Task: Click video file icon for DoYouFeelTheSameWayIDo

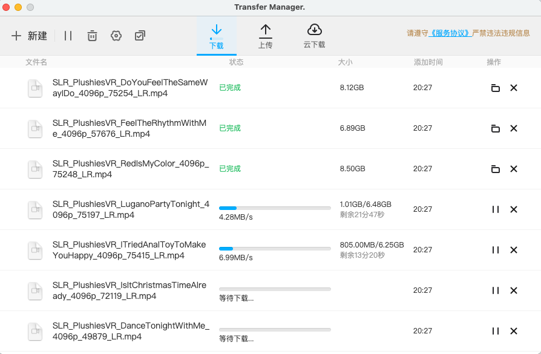Action: coord(35,88)
